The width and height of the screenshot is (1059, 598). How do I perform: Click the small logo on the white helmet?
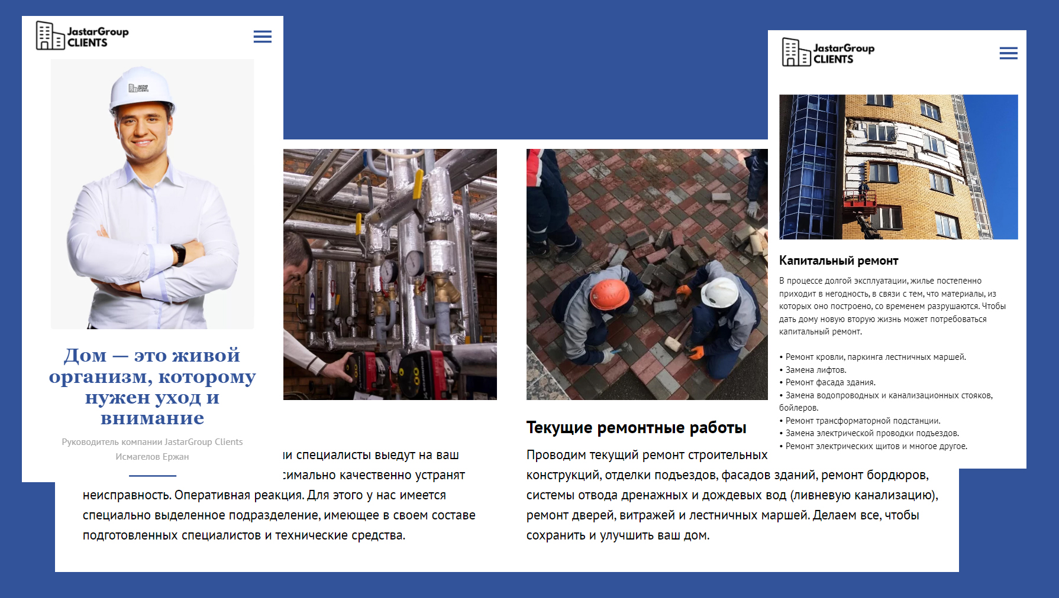[x=138, y=89]
